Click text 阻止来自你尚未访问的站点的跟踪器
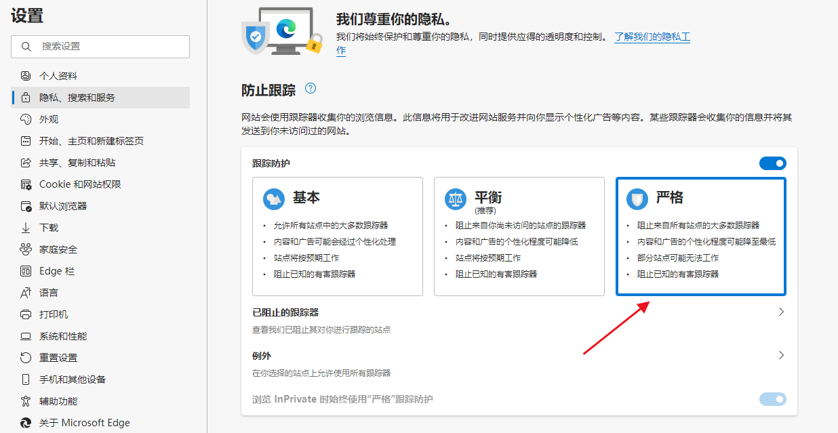Viewport: 838px width, 433px height. click(x=521, y=226)
